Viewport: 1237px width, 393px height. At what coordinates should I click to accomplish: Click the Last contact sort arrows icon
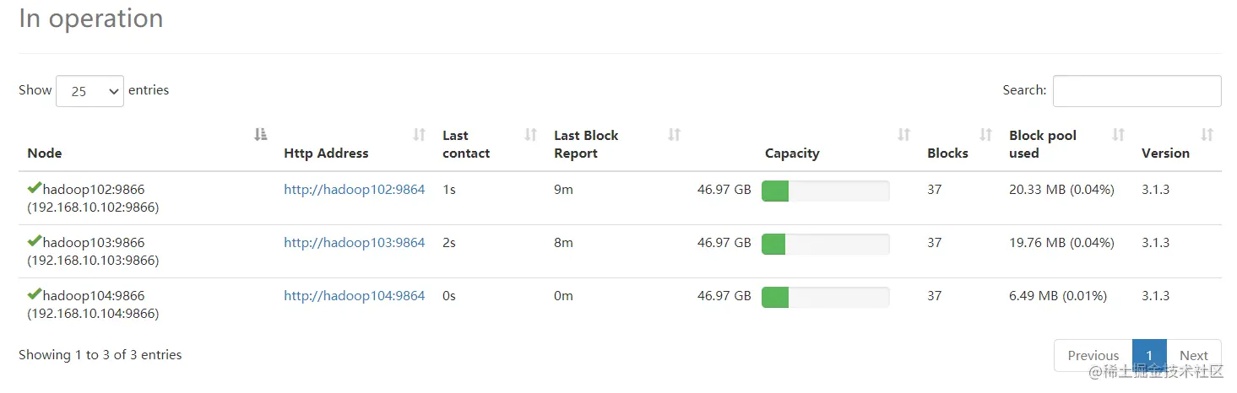pyautogui.click(x=530, y=135)
